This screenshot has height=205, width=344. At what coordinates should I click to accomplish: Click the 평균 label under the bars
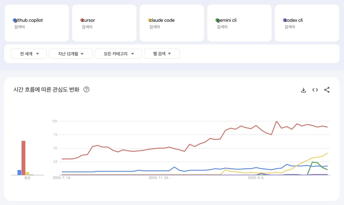click(28, 178)
